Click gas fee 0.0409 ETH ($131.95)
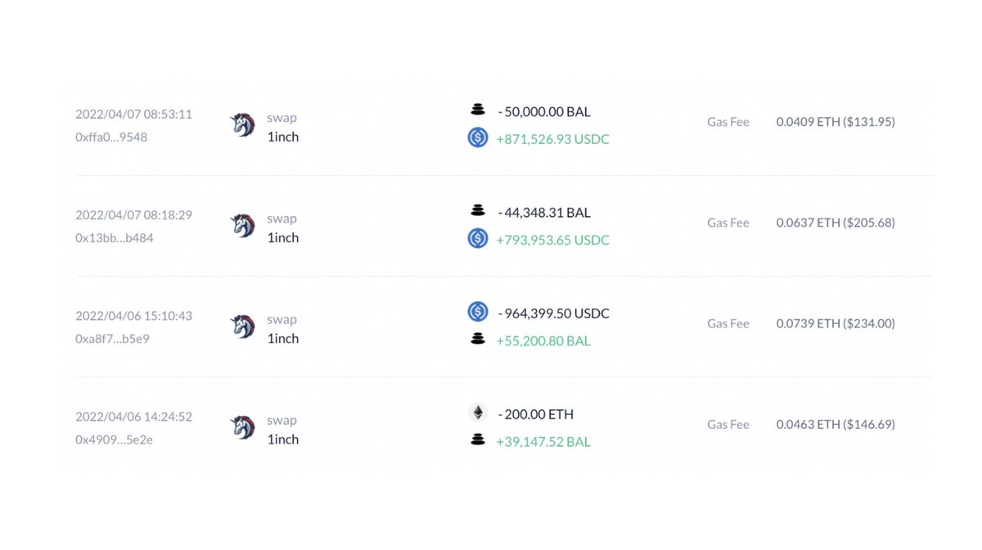The image size is (982, 550). (836, 122)
